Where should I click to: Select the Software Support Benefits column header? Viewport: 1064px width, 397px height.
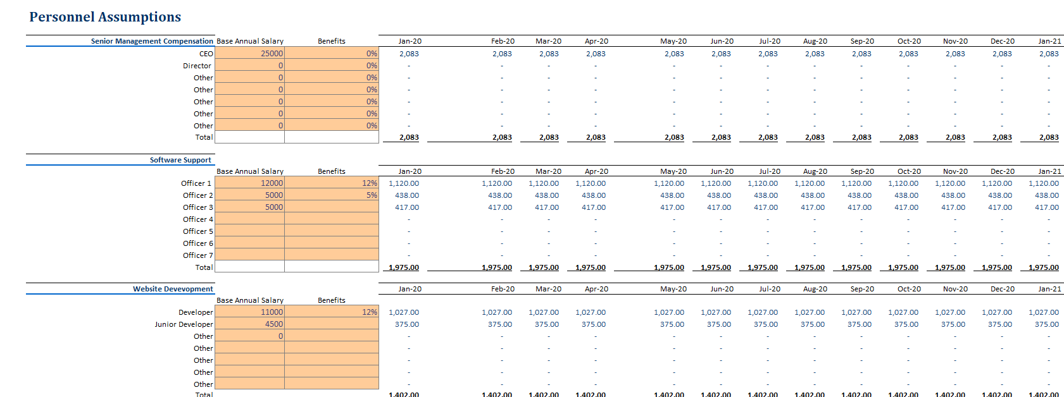click(x=332, y=171)
